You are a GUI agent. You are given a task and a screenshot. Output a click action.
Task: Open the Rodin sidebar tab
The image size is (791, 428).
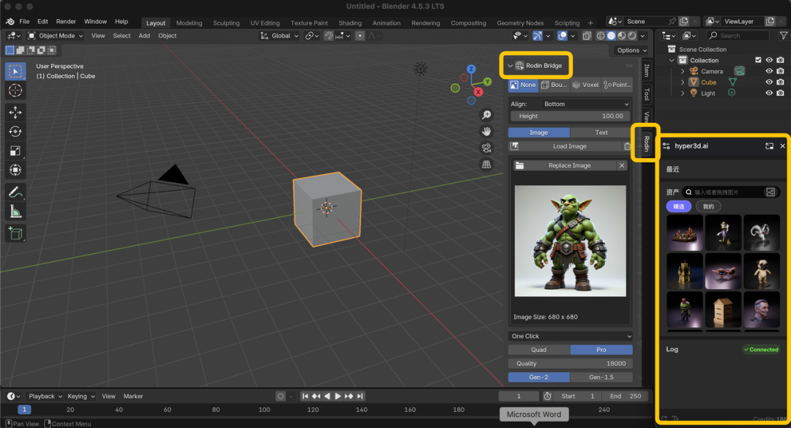[x=646, y=143]
